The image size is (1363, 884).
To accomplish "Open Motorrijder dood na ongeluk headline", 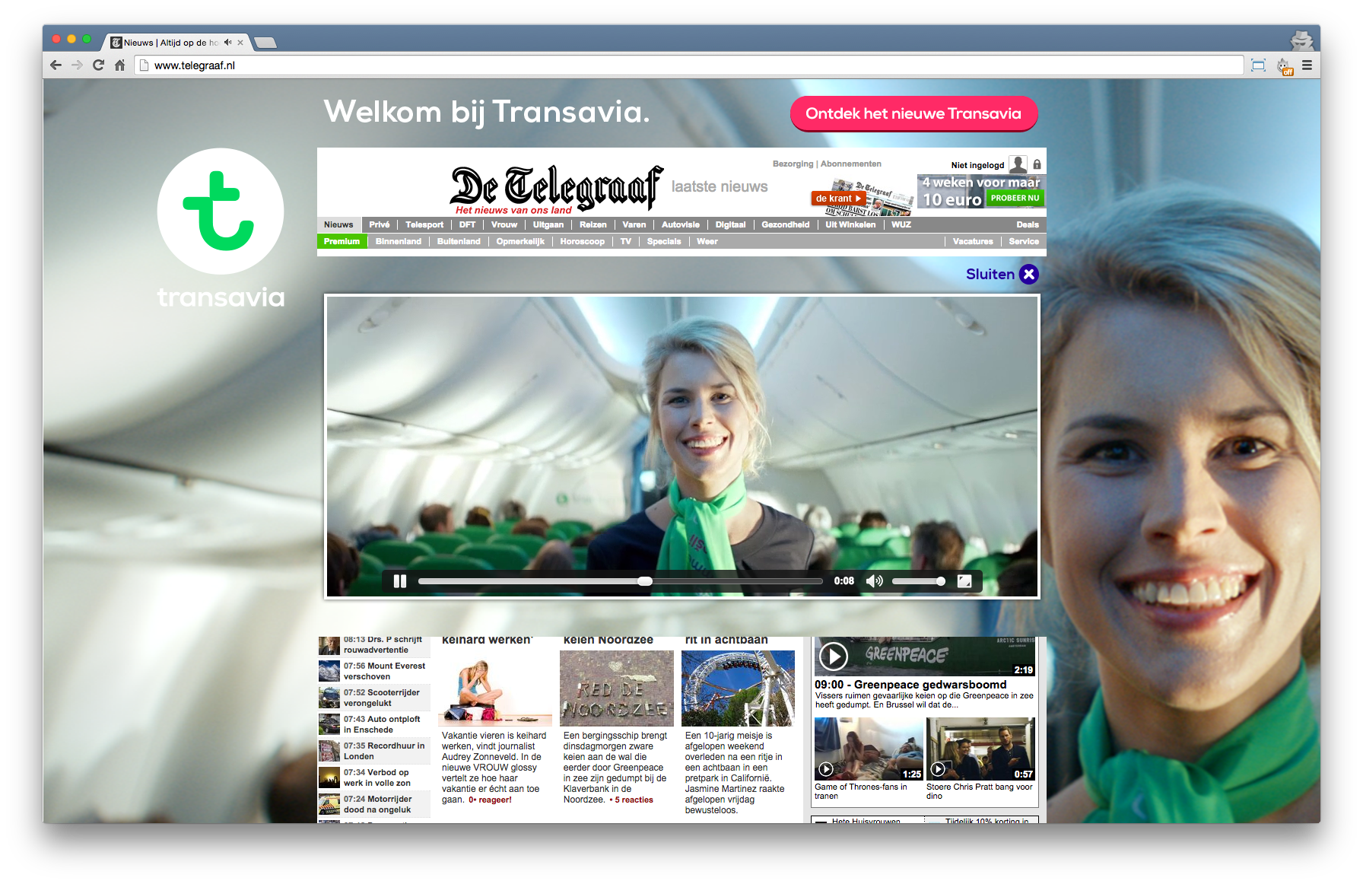I will [x=377, y=804].
